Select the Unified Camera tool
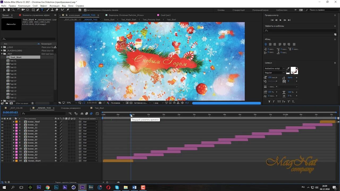 pos(23,10)
